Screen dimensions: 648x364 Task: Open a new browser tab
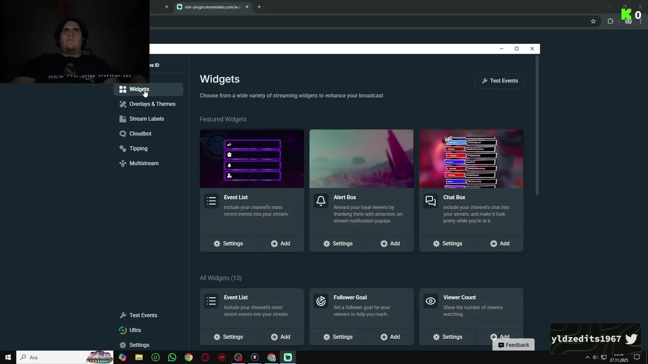(259, 7)
